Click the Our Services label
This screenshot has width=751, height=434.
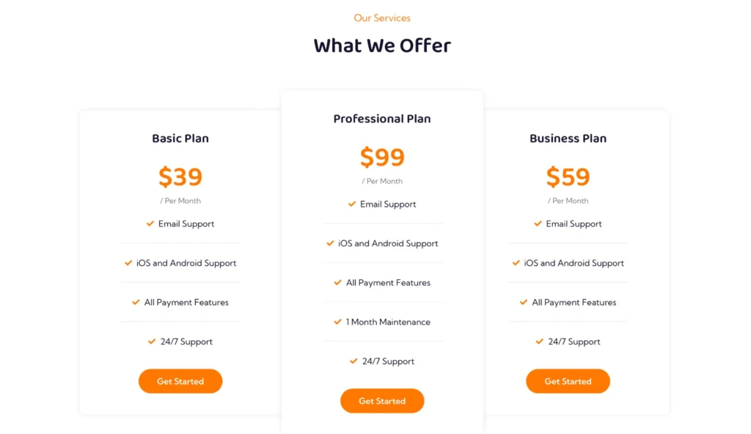click(x=382, y=18)
